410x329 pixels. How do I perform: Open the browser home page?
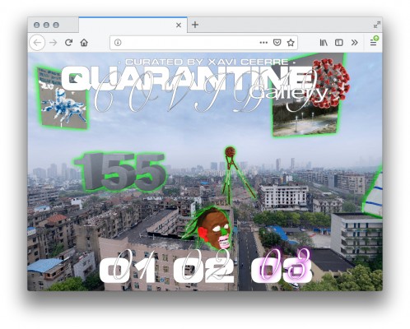pos(84,43)
